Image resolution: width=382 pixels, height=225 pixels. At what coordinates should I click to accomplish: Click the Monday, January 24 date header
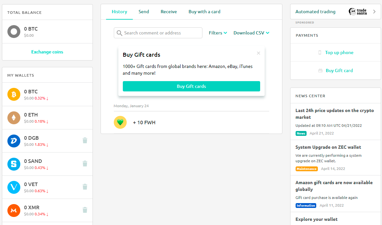(131, 106)
